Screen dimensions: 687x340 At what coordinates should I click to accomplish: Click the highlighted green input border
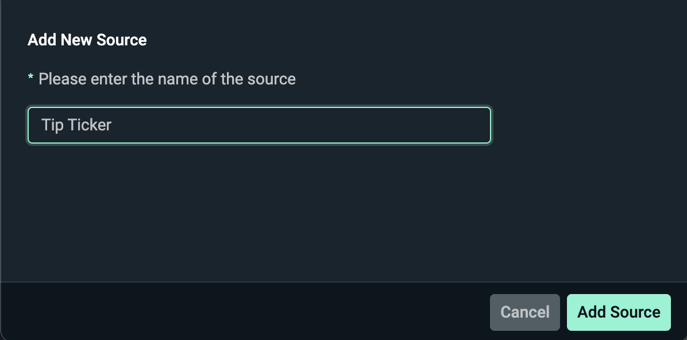pos(258,109)
